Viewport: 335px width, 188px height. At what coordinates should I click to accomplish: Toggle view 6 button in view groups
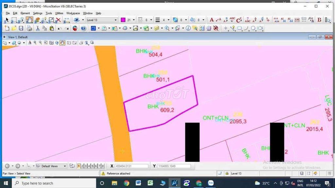click(x=96, y=166)
